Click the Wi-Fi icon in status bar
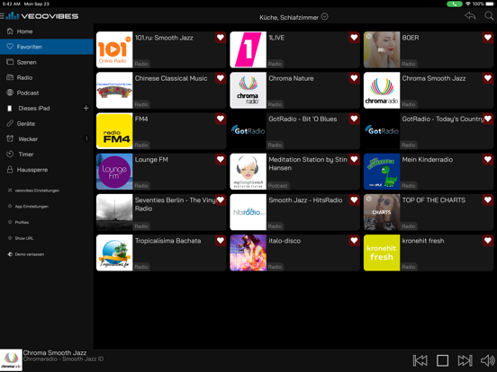Image resolution: width=497 pixels, height=372 pixels. 468,4
